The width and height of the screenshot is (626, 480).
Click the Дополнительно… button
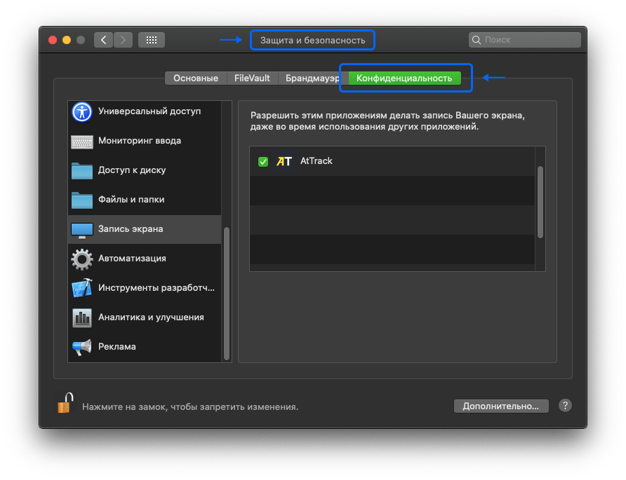pyautogui.click(x=501, y=406)
